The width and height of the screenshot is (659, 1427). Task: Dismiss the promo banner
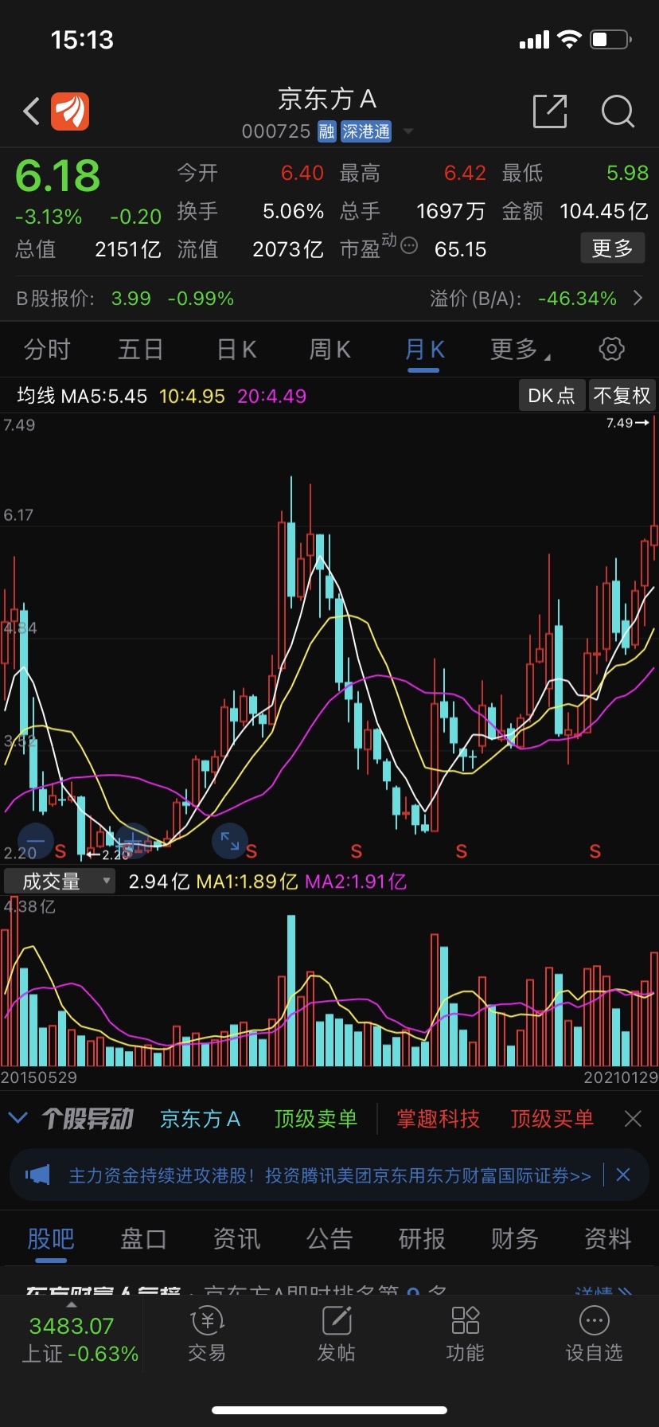coord(623,1175)
